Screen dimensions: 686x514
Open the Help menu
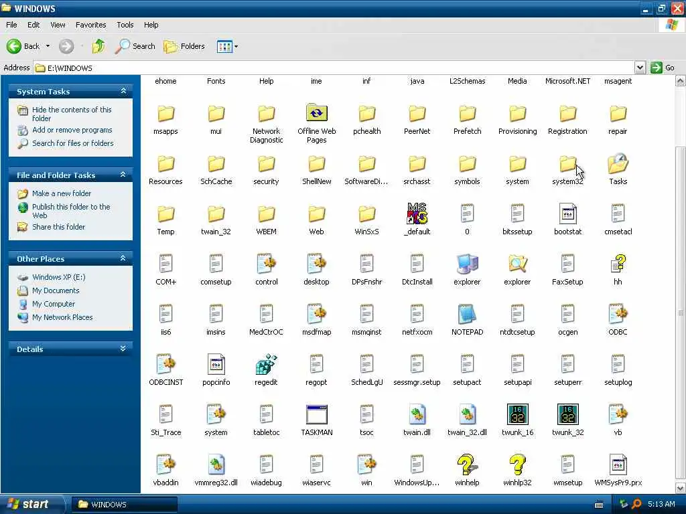coord(151,25)
